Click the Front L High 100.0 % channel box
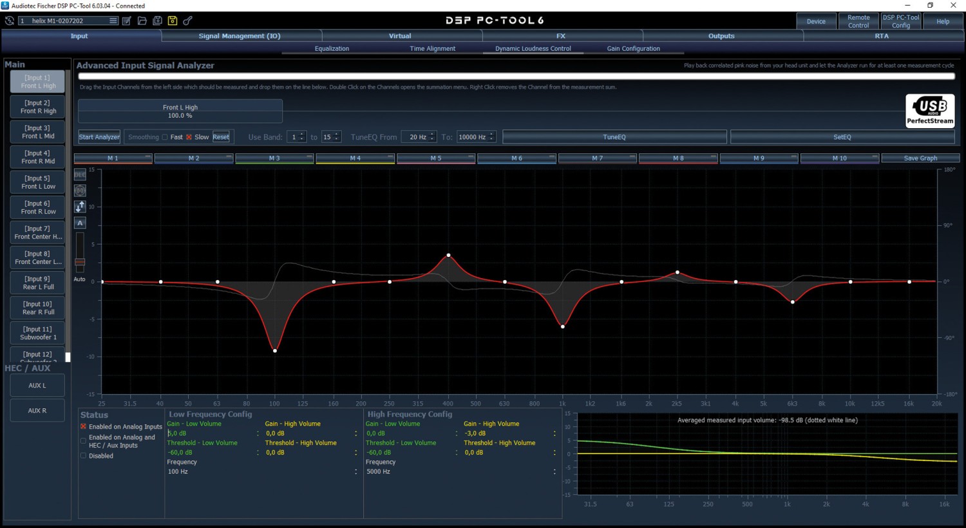This screenshot has height=528, width=966. [x=180, y=111]
